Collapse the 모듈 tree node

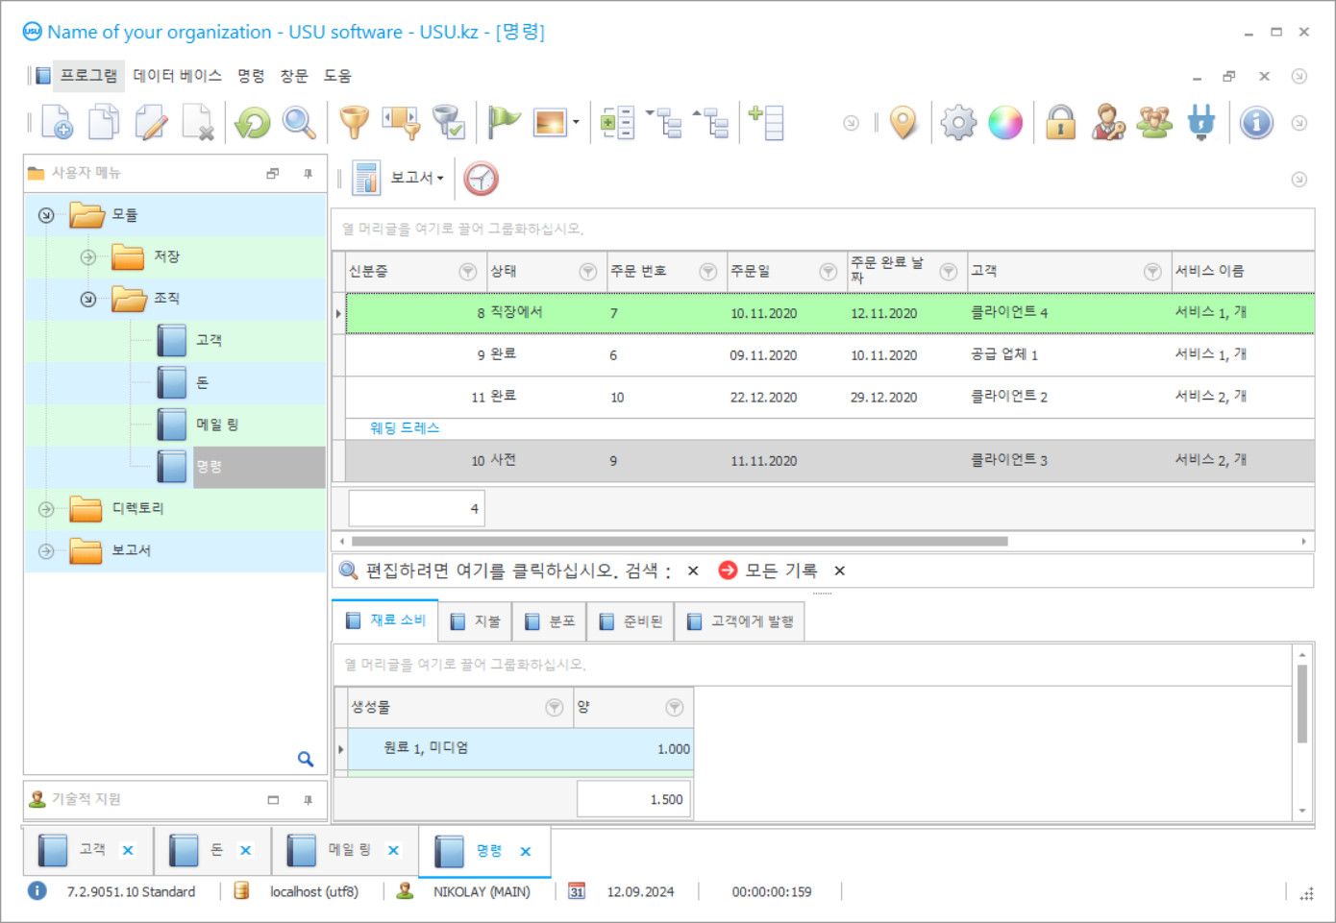(x=46, y=215)
